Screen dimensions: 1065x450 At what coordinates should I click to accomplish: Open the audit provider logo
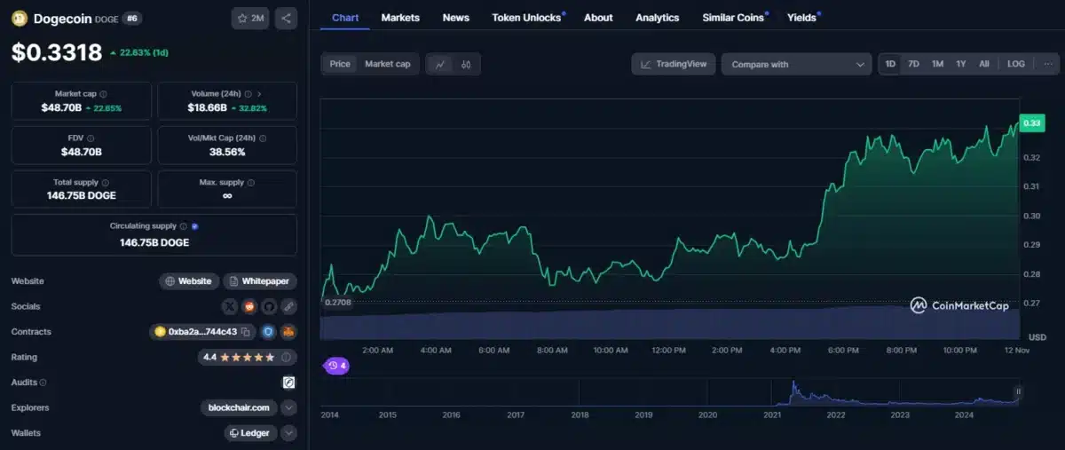point(288,383)
